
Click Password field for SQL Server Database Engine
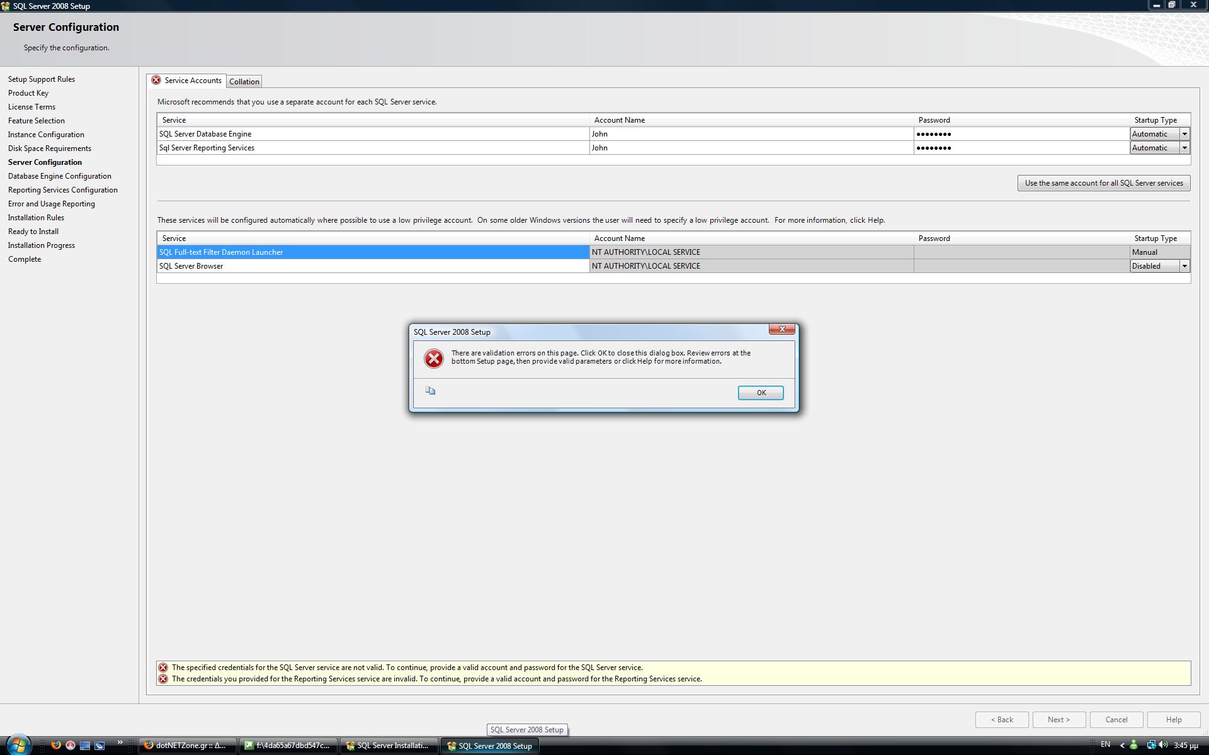coord(1021,134)
